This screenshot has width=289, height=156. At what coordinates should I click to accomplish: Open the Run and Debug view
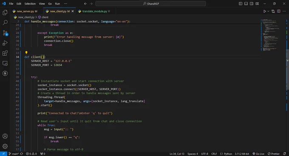pyautogui.click(x=5, y=43)
